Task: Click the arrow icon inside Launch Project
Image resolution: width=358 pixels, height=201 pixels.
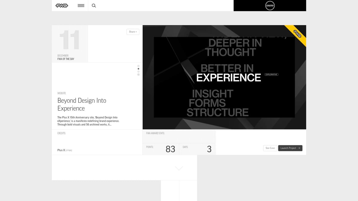Action: point(298,148)
